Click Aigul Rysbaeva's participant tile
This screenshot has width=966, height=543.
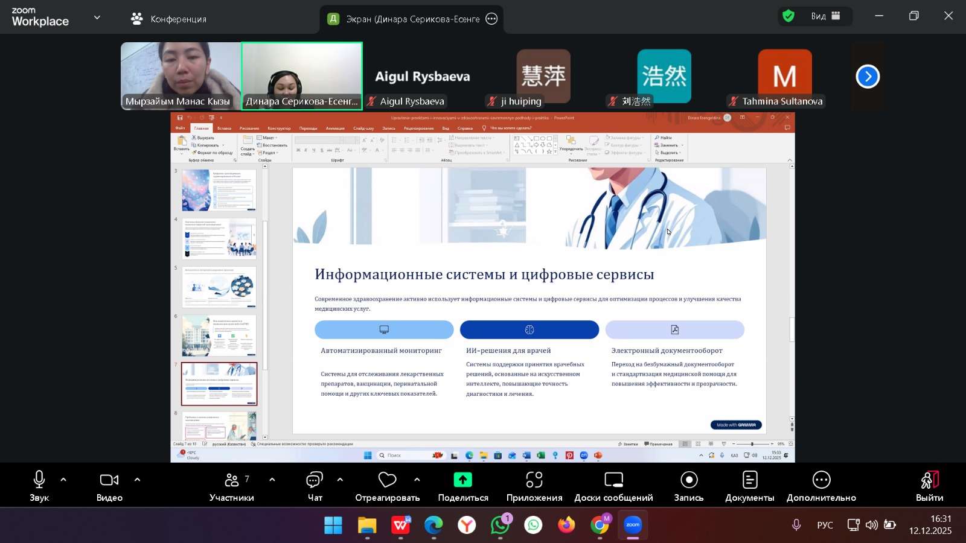pos(422,77)
